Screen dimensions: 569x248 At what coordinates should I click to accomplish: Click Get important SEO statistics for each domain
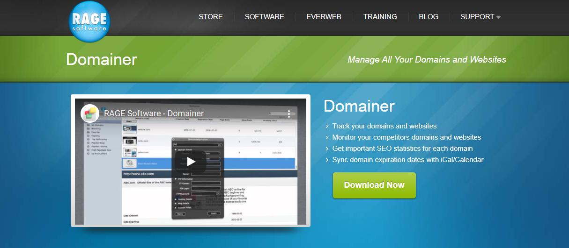(402, 149)
